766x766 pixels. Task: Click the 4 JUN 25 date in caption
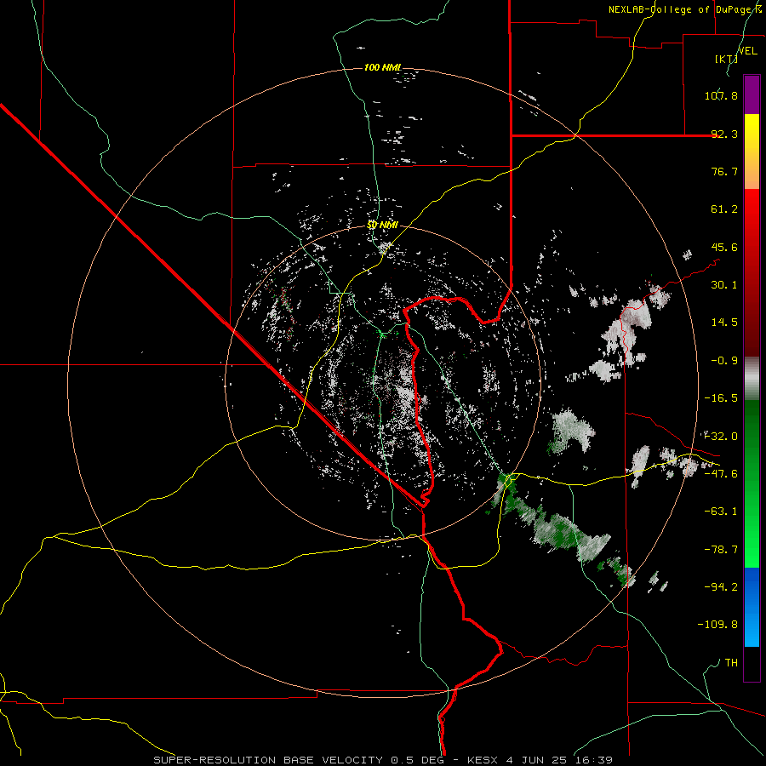[x=535, y=760]
